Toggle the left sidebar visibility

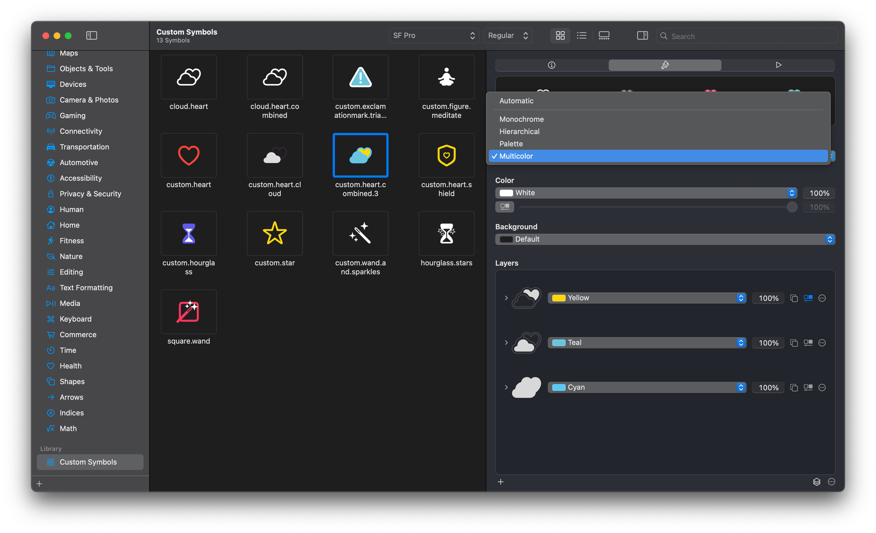(x=91, y=35)
